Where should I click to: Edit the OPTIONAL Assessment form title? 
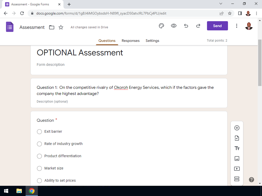click(x=80, y=53)
